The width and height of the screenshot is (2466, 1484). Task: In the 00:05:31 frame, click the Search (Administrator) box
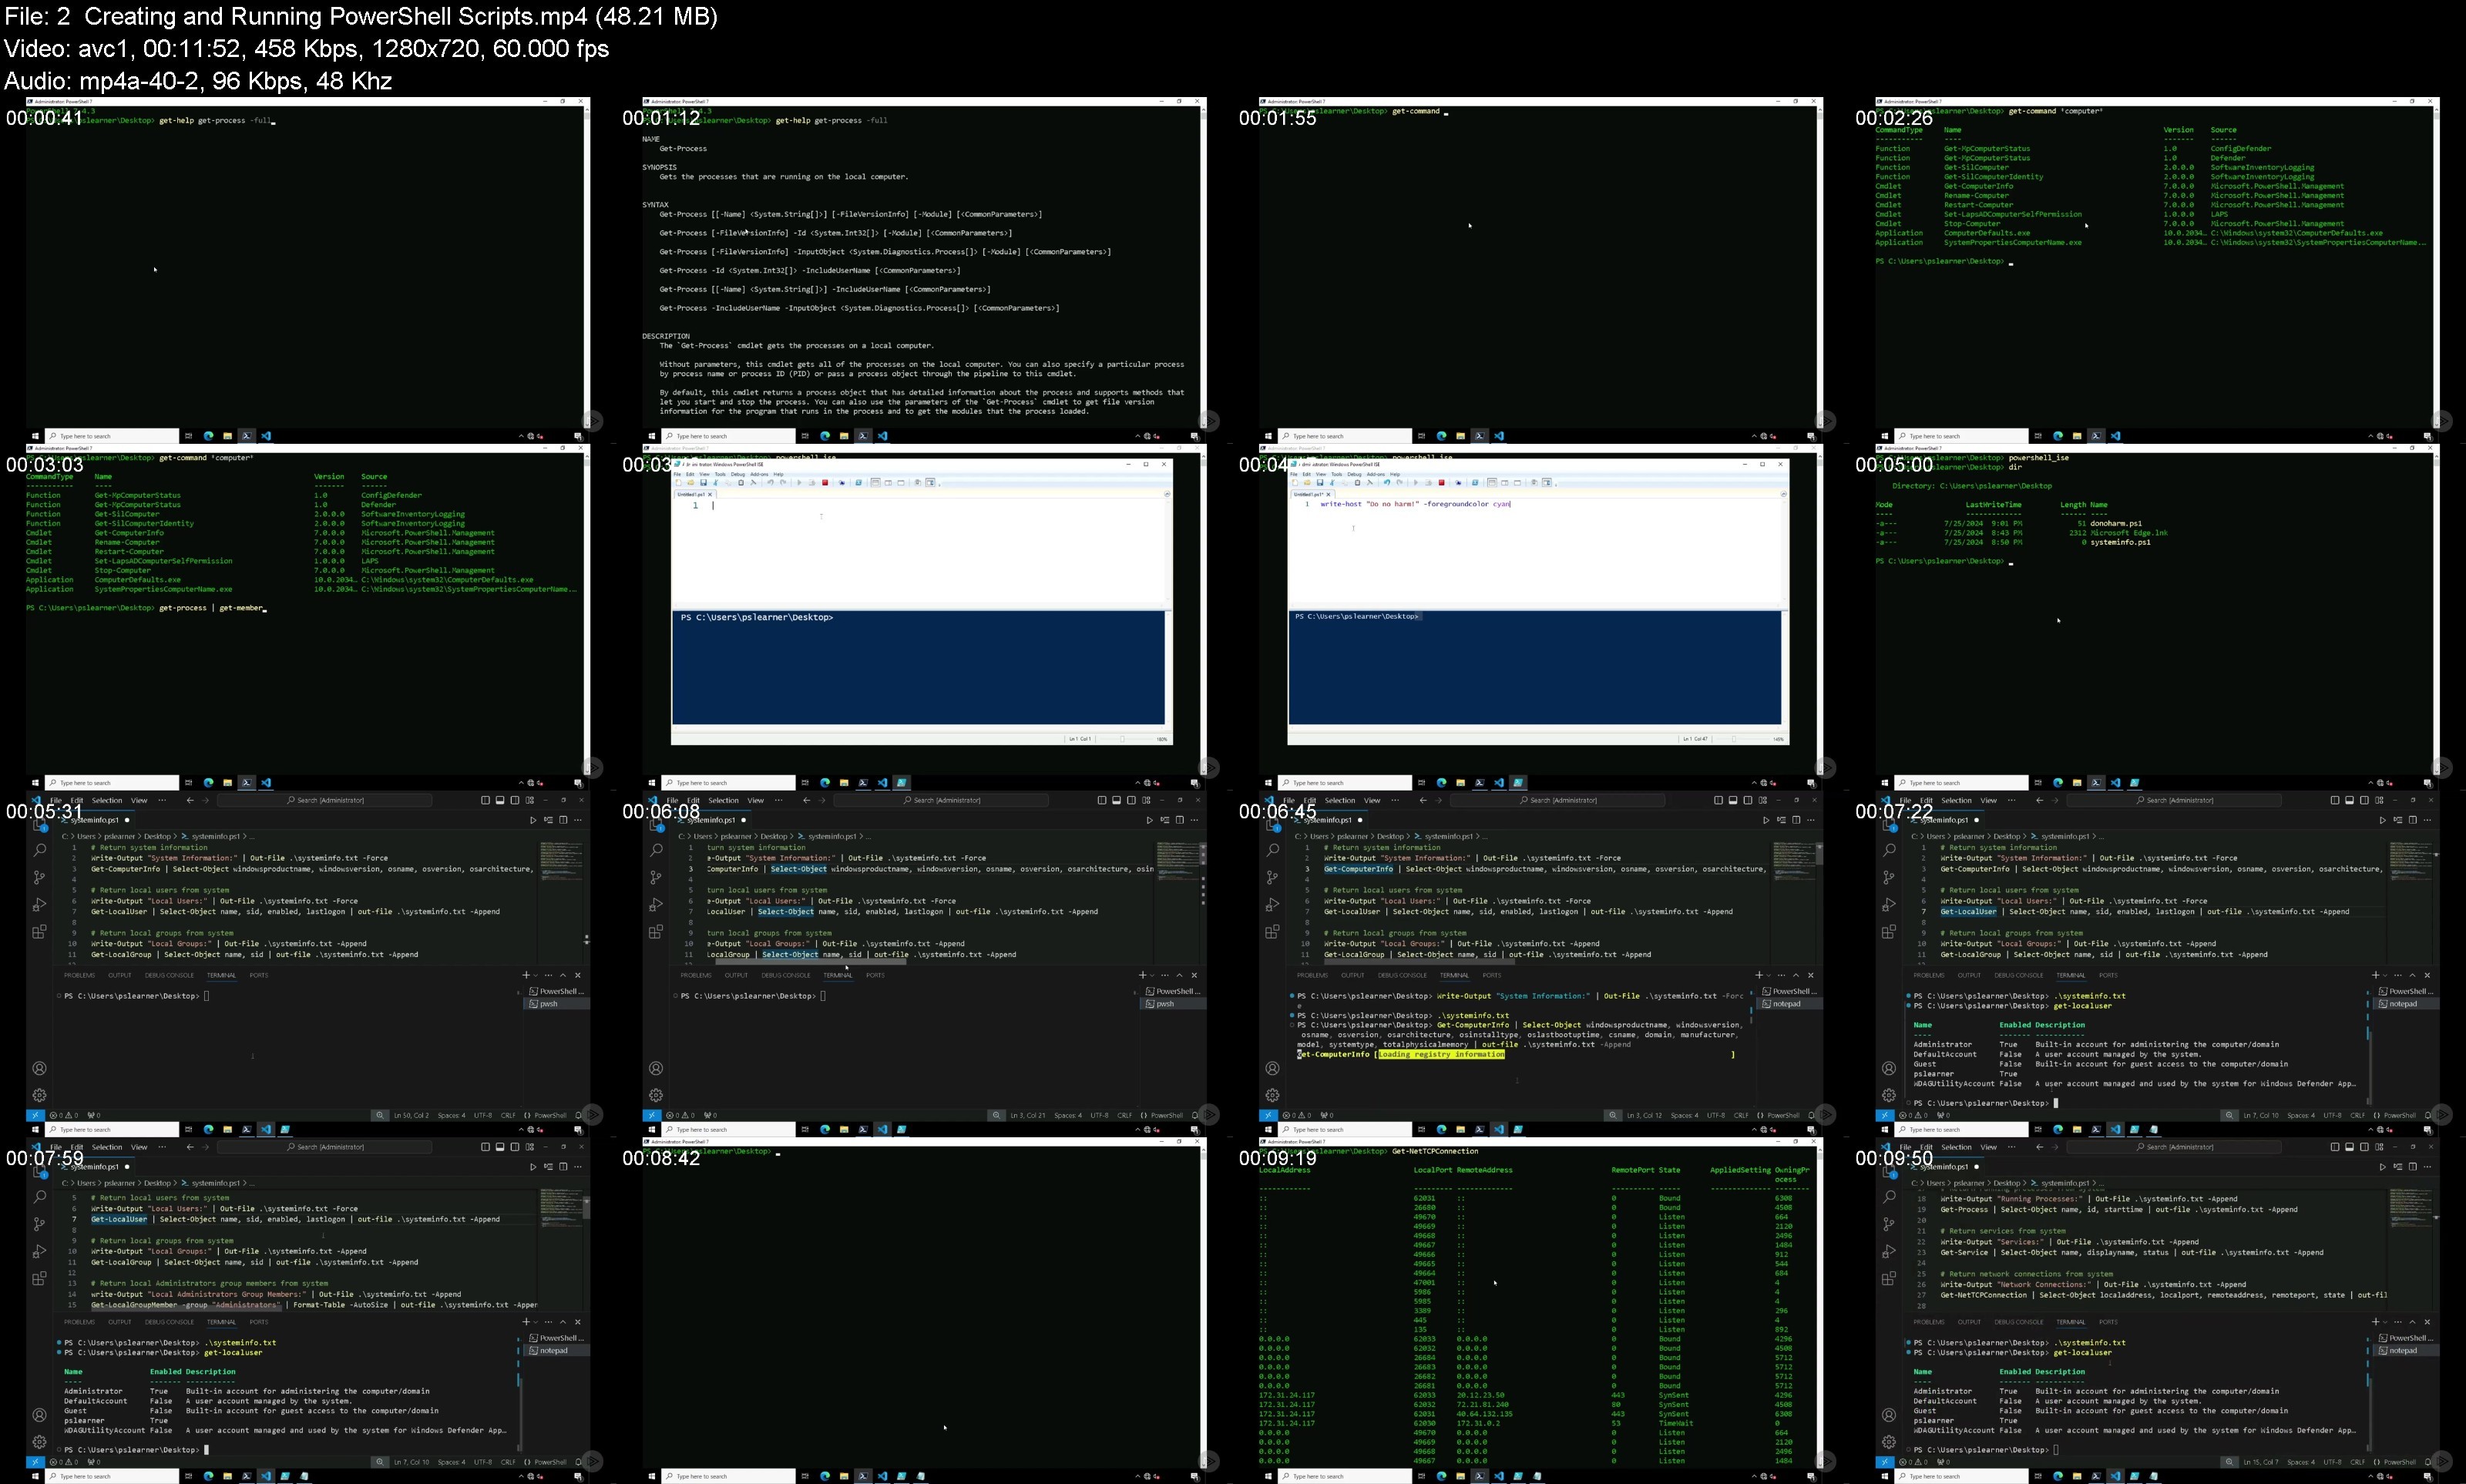(x=325, y=800)
